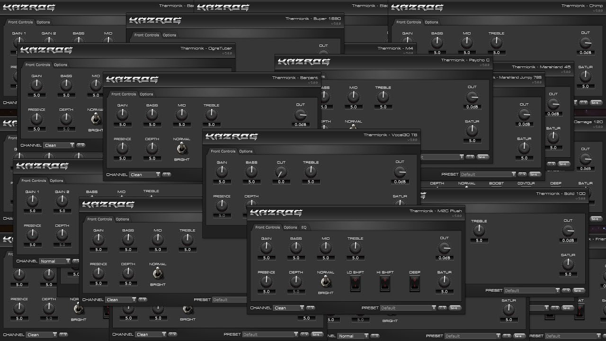Click the OUT knob in Marshland Jumpy 795
The image size is (606, 341).
pos(524,115)
